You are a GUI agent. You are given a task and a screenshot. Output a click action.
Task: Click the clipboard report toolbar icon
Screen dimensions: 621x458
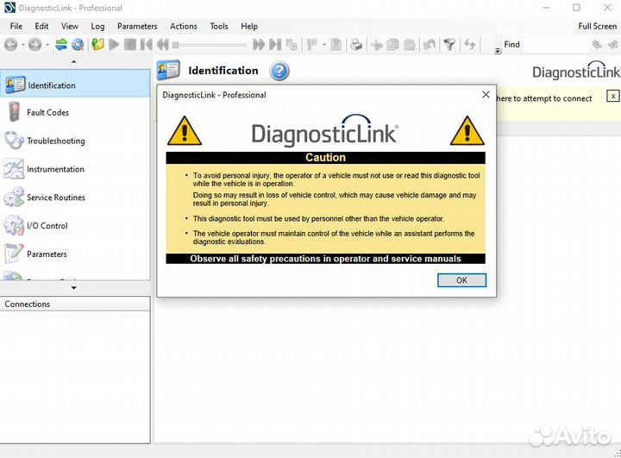click(x=336, y=44)
